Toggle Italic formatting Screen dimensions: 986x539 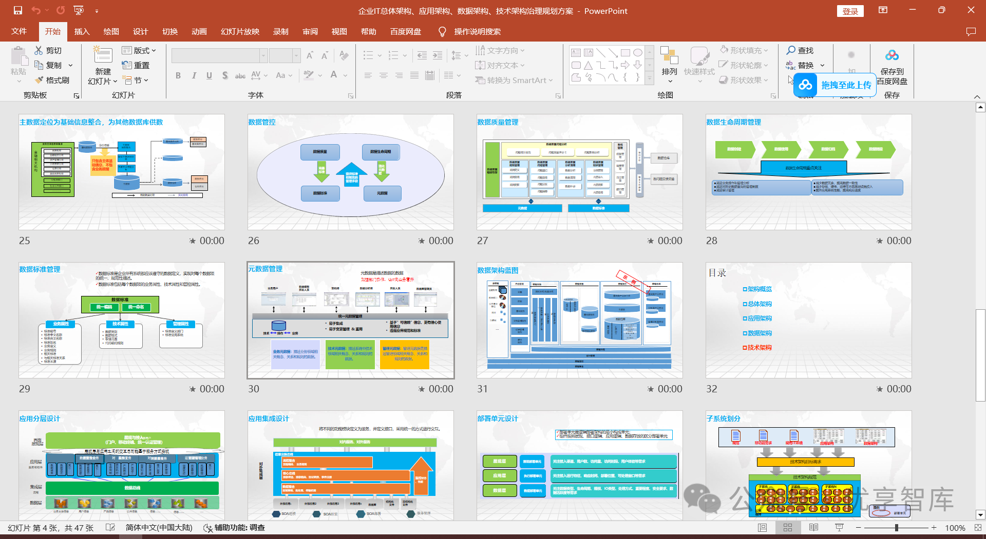pos(194,75)
